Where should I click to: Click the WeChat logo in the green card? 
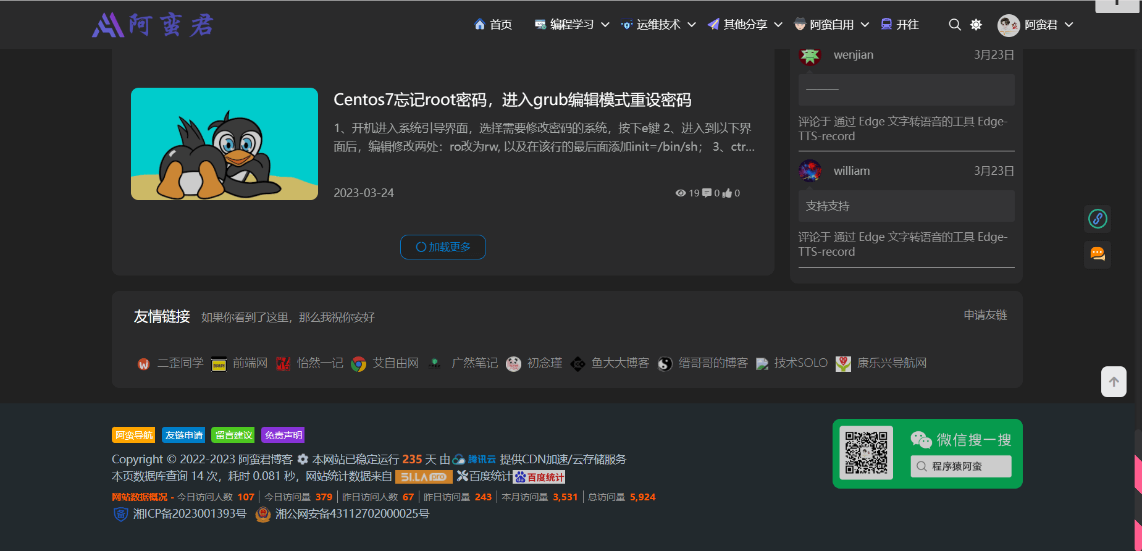click(921, 440)
